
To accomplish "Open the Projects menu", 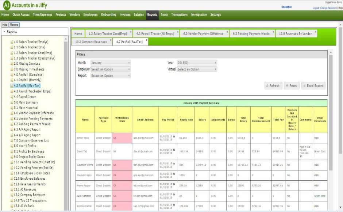I will 61,15.
